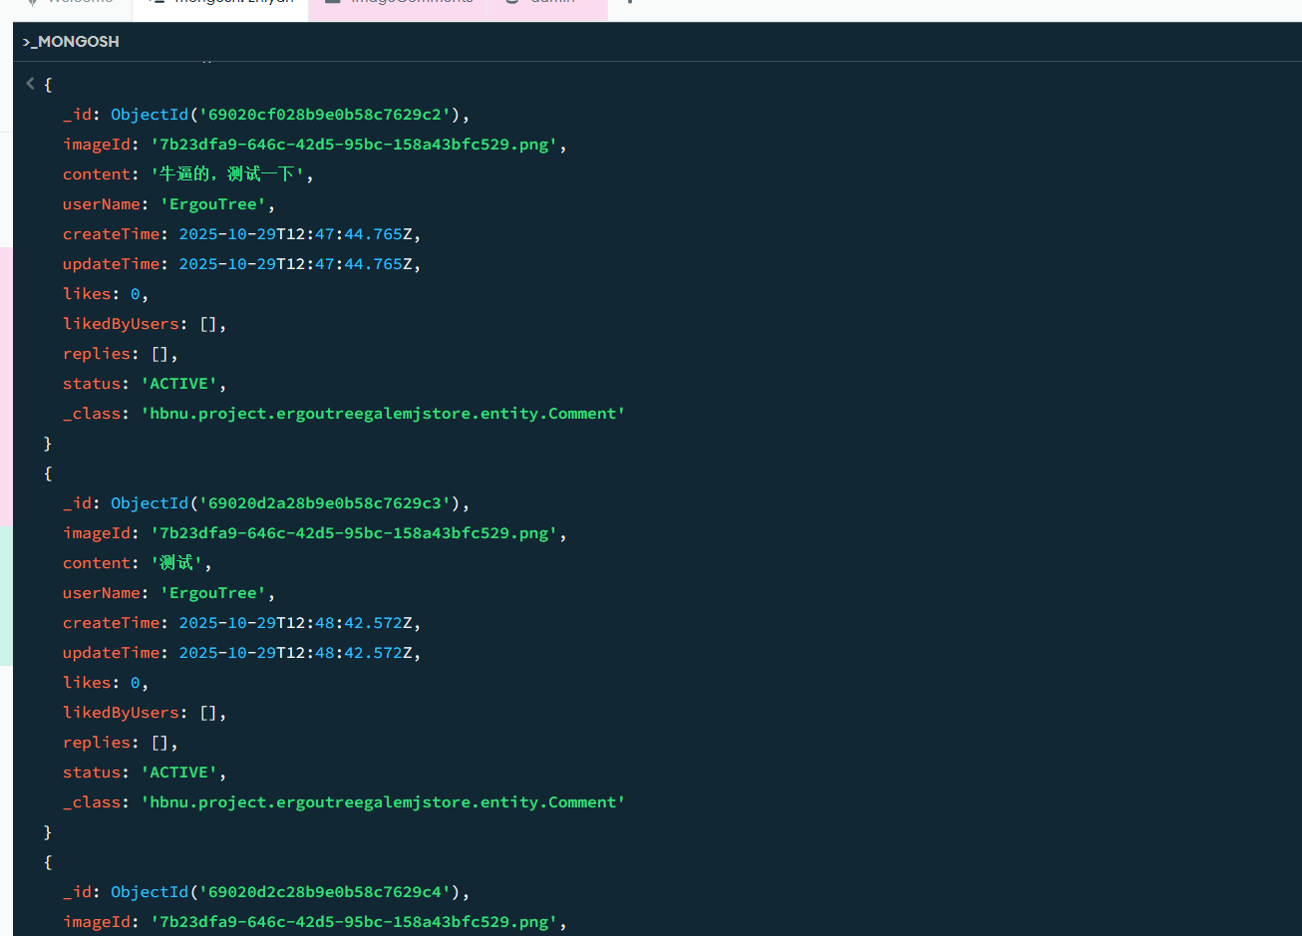Click the content value '牛逼的，测试一下'
This screenshot has height=936, width=1302.
232,174
